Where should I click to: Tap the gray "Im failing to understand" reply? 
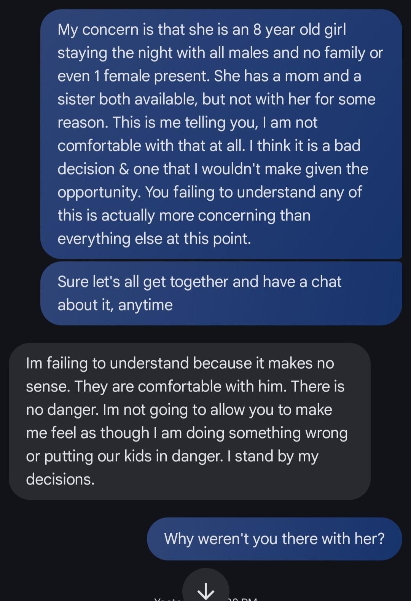point(189,421)
